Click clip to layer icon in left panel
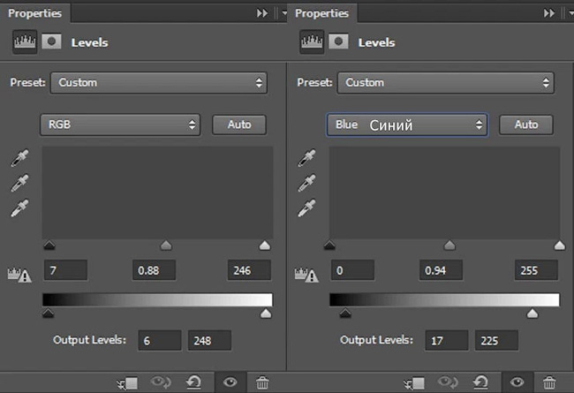 pos(127,383)
